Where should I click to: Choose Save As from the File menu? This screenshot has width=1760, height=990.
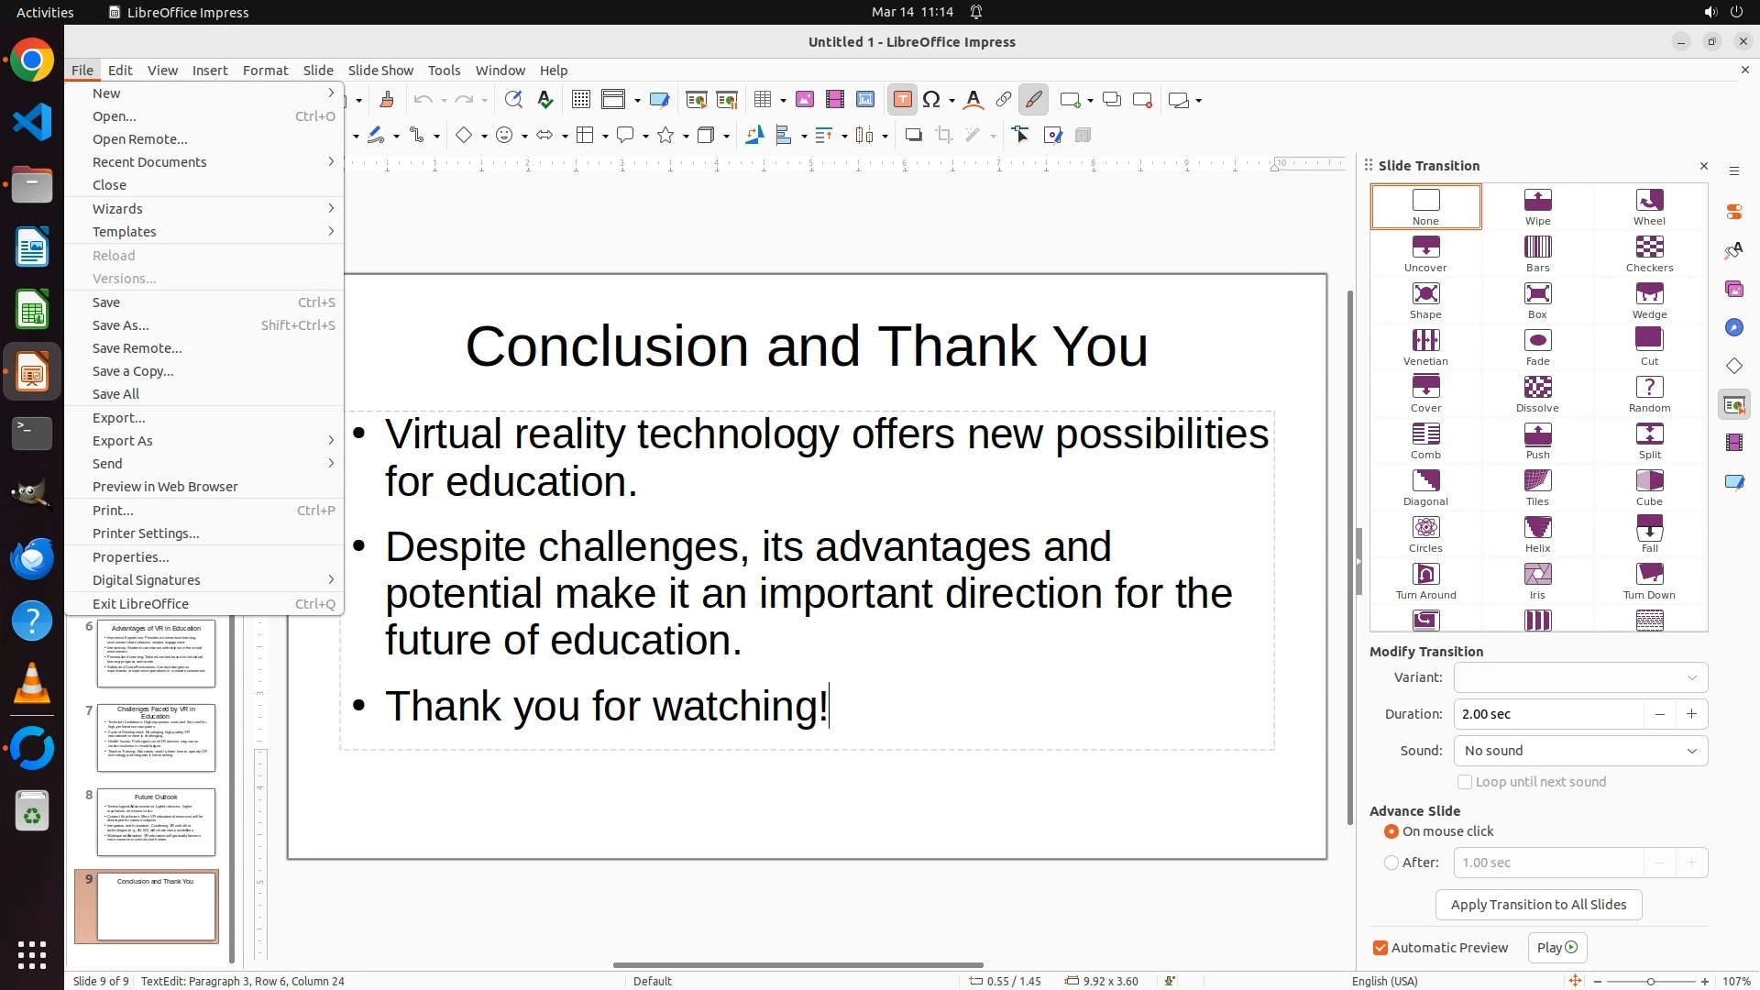(x=120, y=325)
